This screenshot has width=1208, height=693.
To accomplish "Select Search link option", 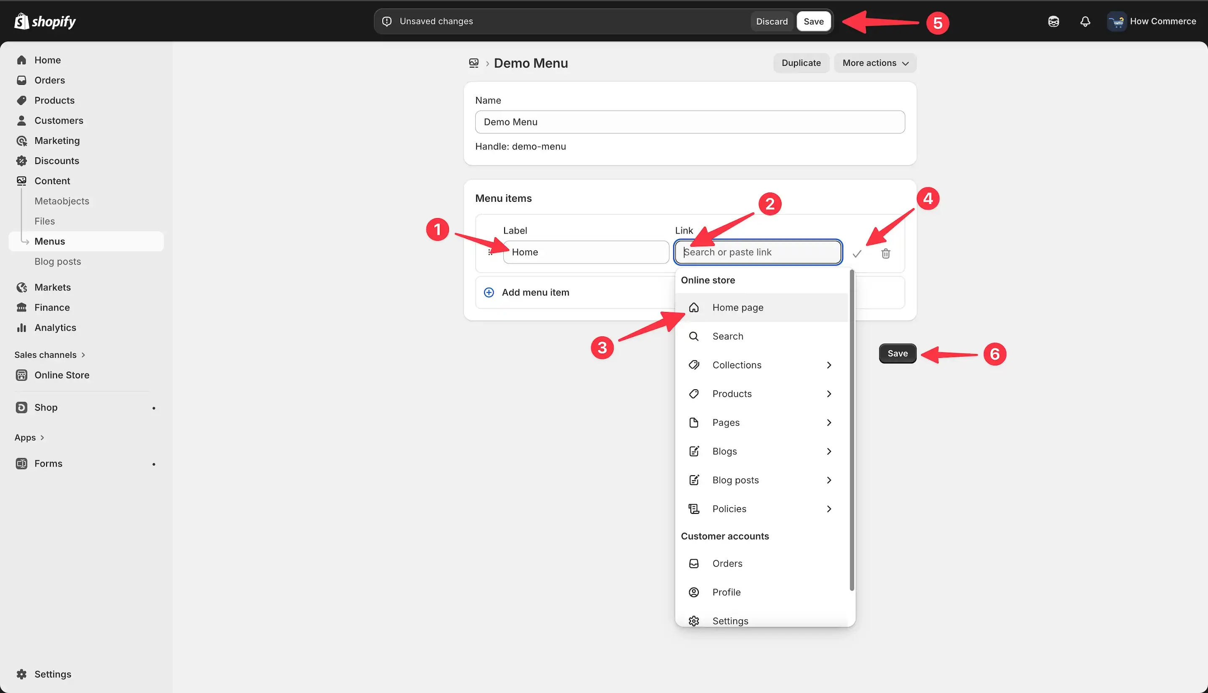I will tap(761, 336).
